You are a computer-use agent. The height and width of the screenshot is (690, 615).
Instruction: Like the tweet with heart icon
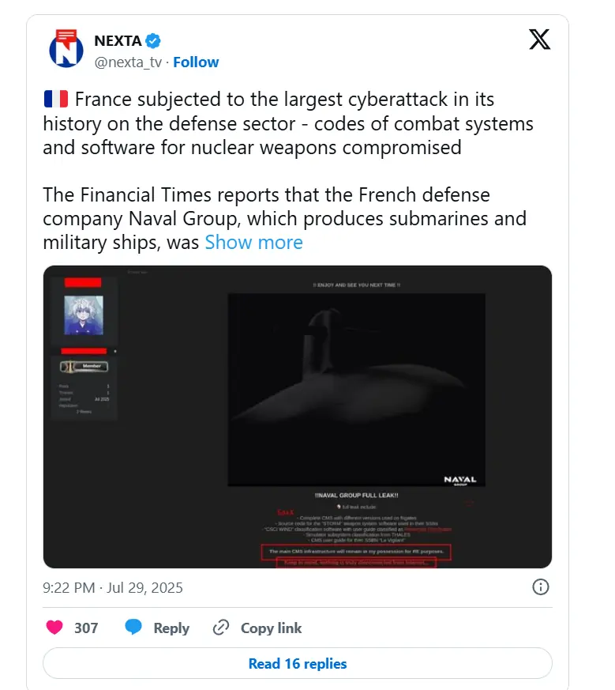(x=54, y=627)
